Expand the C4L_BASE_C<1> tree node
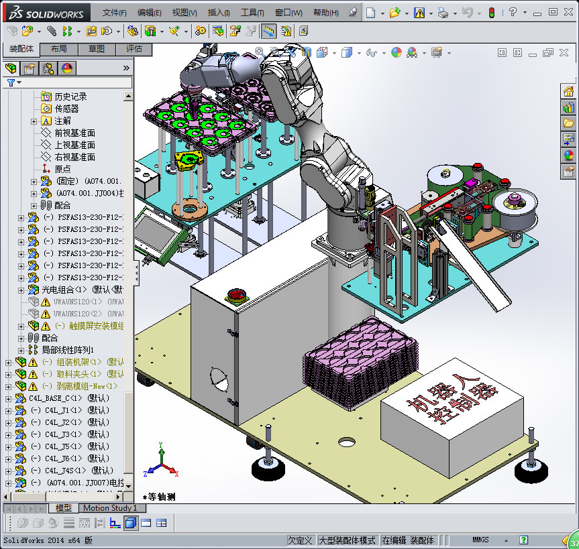 point(8,399)
